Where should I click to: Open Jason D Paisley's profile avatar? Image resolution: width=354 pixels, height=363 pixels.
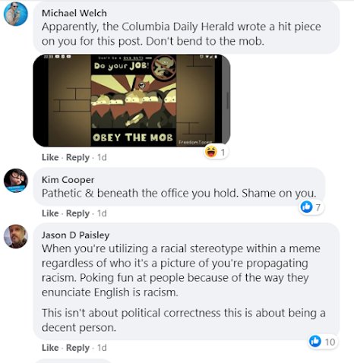[x=16, y=236]
